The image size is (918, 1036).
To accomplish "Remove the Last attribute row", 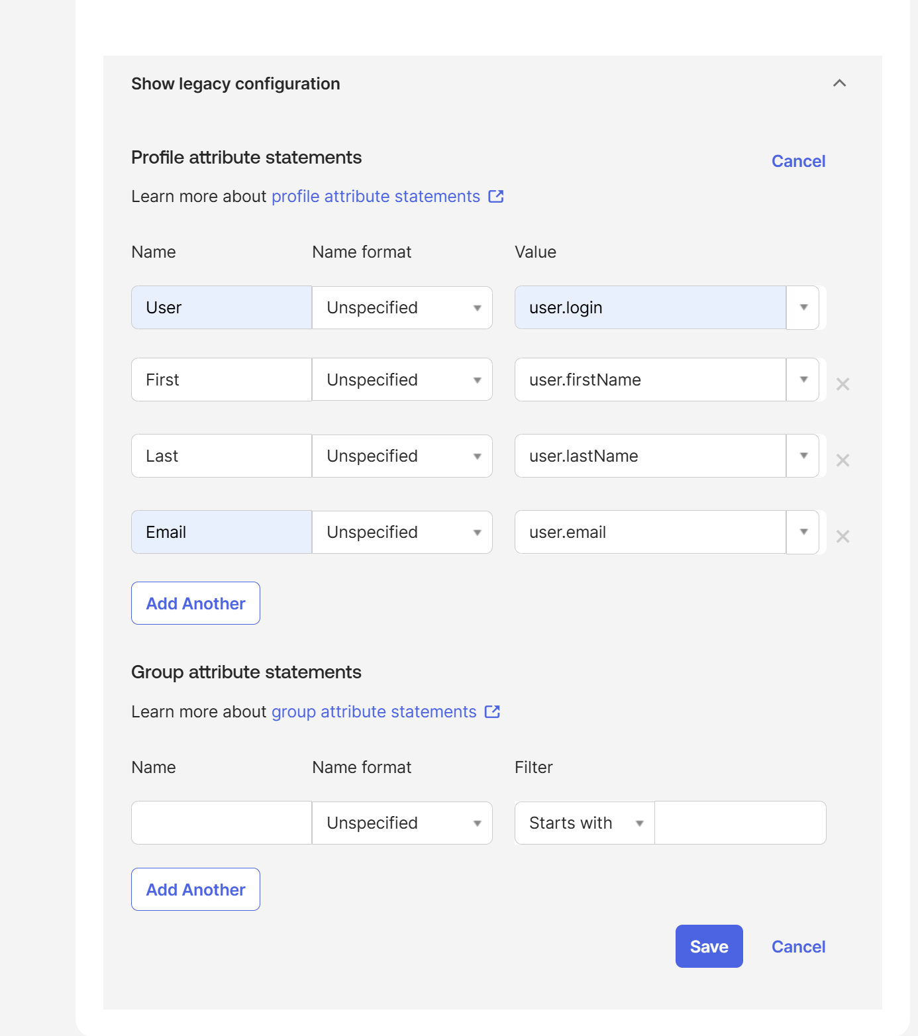I will [x=842, y=460].
